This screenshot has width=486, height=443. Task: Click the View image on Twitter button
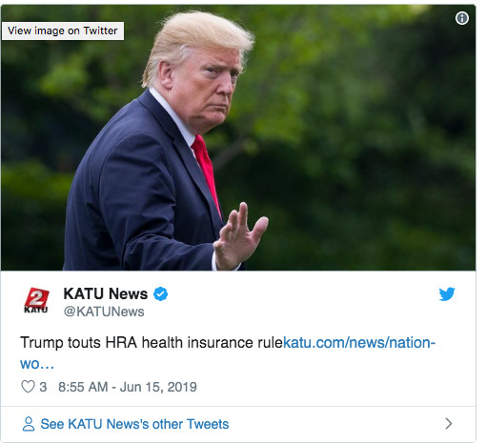63,30
